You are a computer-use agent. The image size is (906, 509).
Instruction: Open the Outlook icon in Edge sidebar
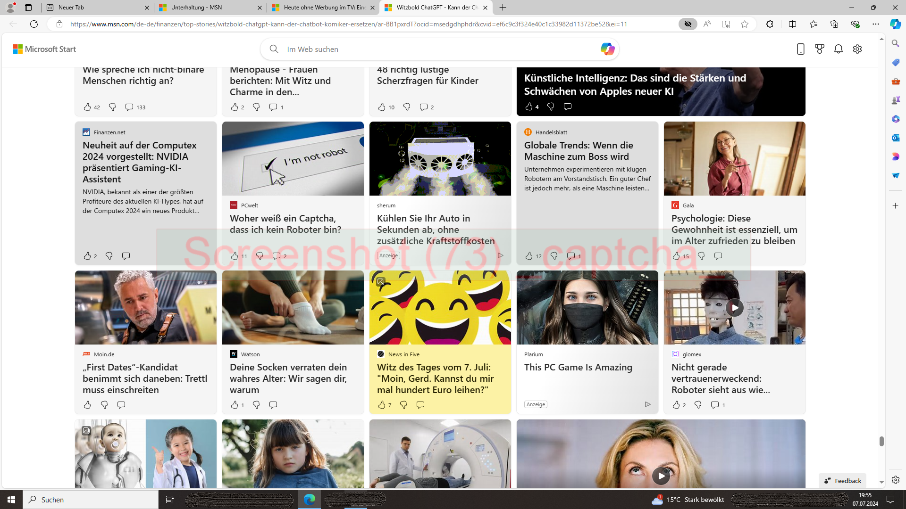(896, 138)
